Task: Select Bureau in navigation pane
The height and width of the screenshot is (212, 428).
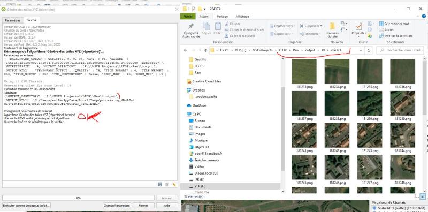Action: pos(197,121)
